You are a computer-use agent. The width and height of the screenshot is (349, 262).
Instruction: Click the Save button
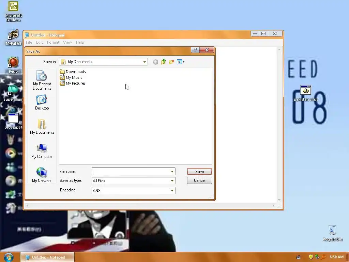pos(199,172)
